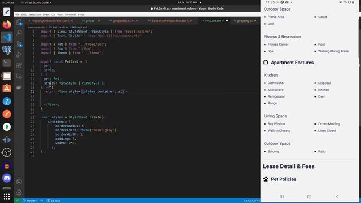Open the date and time clock menu
361x203 pixels.
(x=188, y=2)
